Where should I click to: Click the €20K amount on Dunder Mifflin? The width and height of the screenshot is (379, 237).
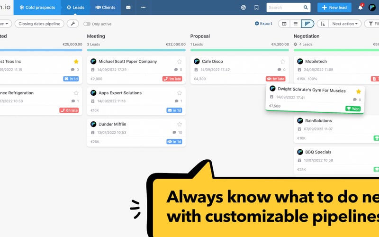(95, 142)
